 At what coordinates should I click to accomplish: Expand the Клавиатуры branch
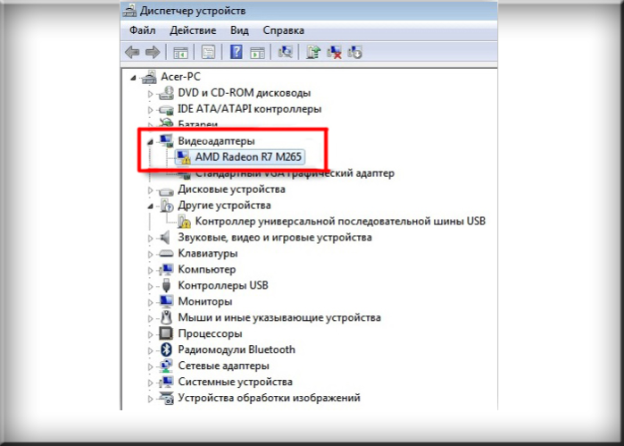(x=151, y=255)
